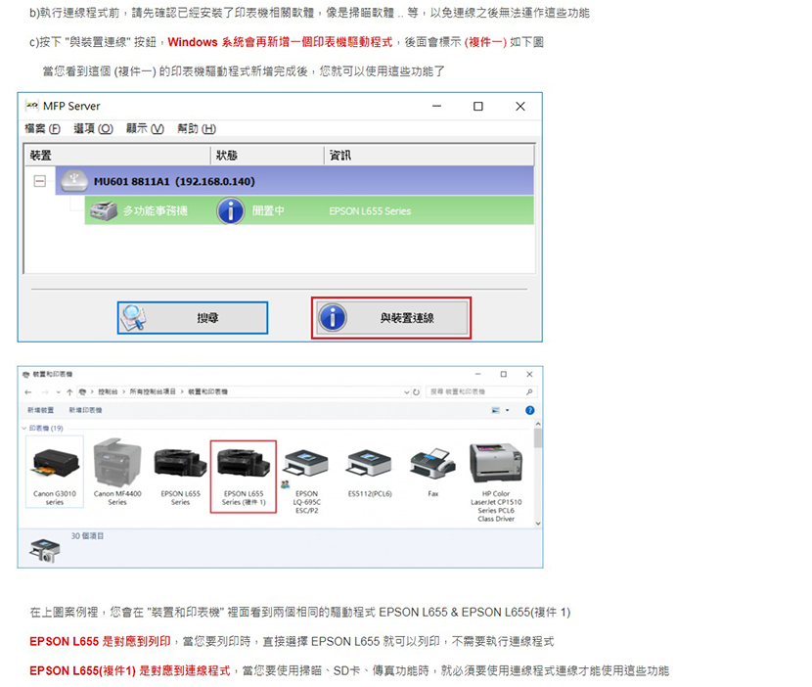This screenshot has height=687, width=812.
Task: Click the 控制台 breadcrumb segment
Action: click(x=108, y=392)
